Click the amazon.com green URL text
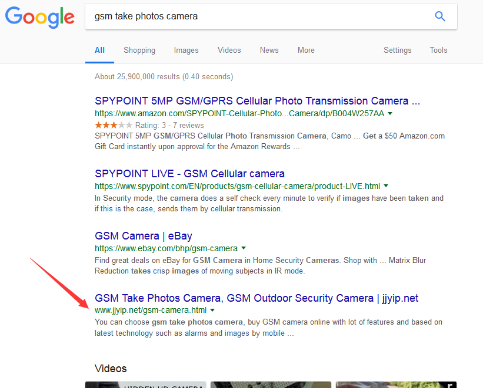This screenshot has width=483, height=388. point(239,113)
